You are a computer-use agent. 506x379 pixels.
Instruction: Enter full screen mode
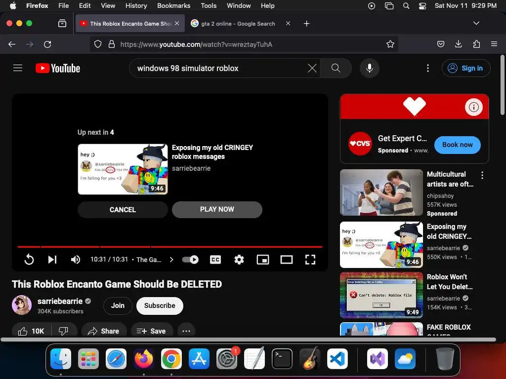(310, 260)
